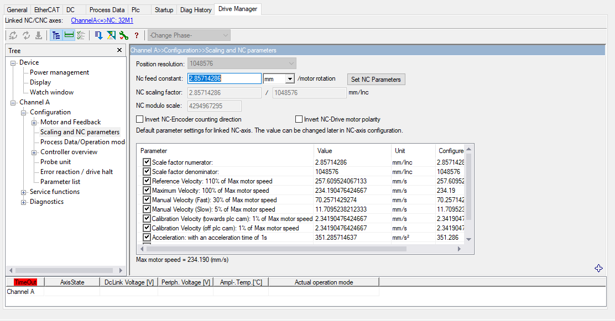Open the ChannelA<=>NC: 32M1 link
615x321 pixels.
(102, 20)
